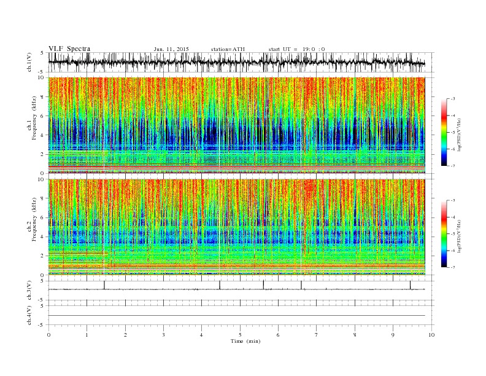Image resolution: width=486 pixels, height=376 pixels.
Task: Click the ch.3 spike near 4.5 minutes
Action: pyautogui.click(x=220, y=285)
